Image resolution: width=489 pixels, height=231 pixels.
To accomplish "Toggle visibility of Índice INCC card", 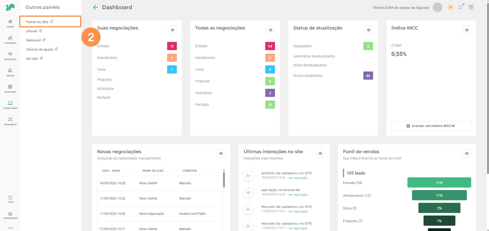I will tap(466, 30).
